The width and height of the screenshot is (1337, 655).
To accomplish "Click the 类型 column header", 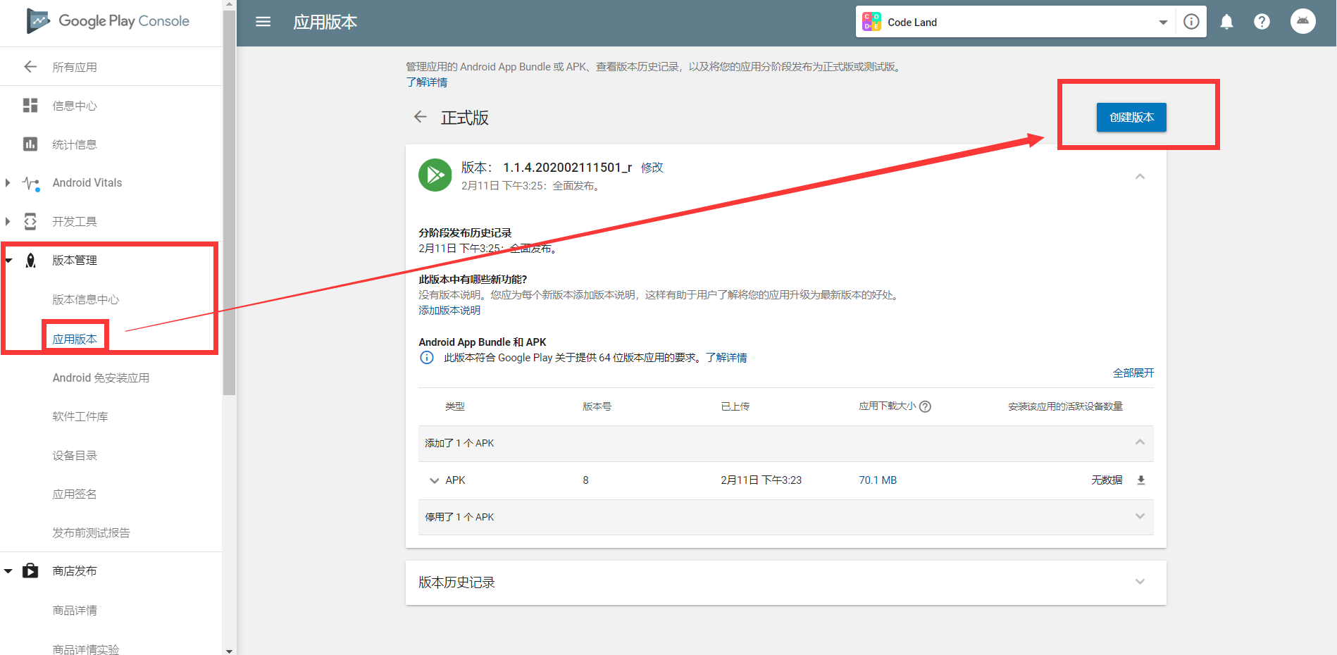I will (455, 406).
